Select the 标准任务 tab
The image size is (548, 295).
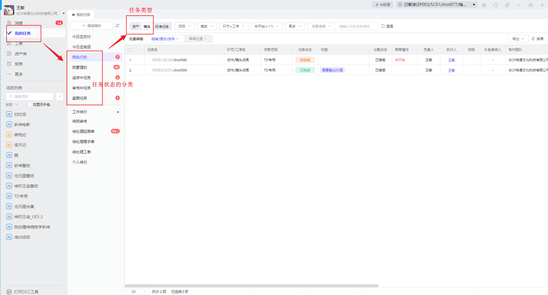(162, 26)
